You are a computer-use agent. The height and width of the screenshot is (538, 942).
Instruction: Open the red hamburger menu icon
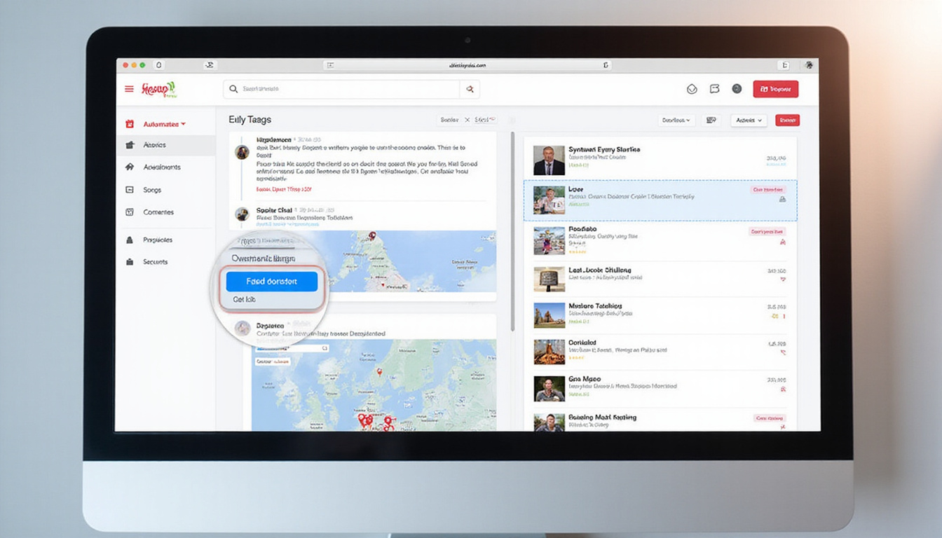(x=129, y=89)
